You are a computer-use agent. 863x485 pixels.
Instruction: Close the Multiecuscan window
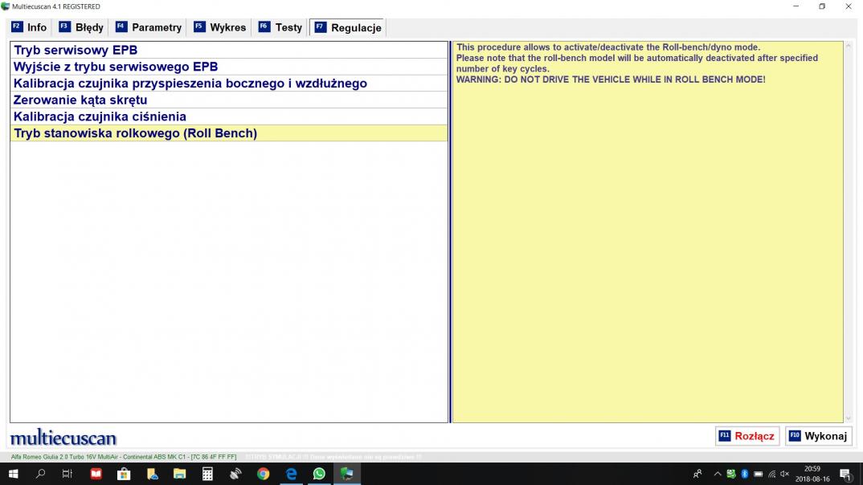(x=849, y=6)
